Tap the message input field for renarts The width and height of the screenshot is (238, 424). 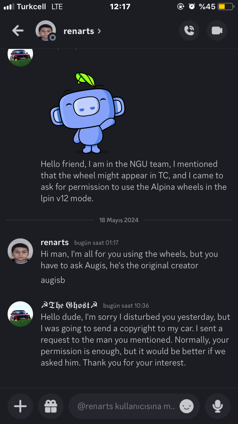coord(126,406)
